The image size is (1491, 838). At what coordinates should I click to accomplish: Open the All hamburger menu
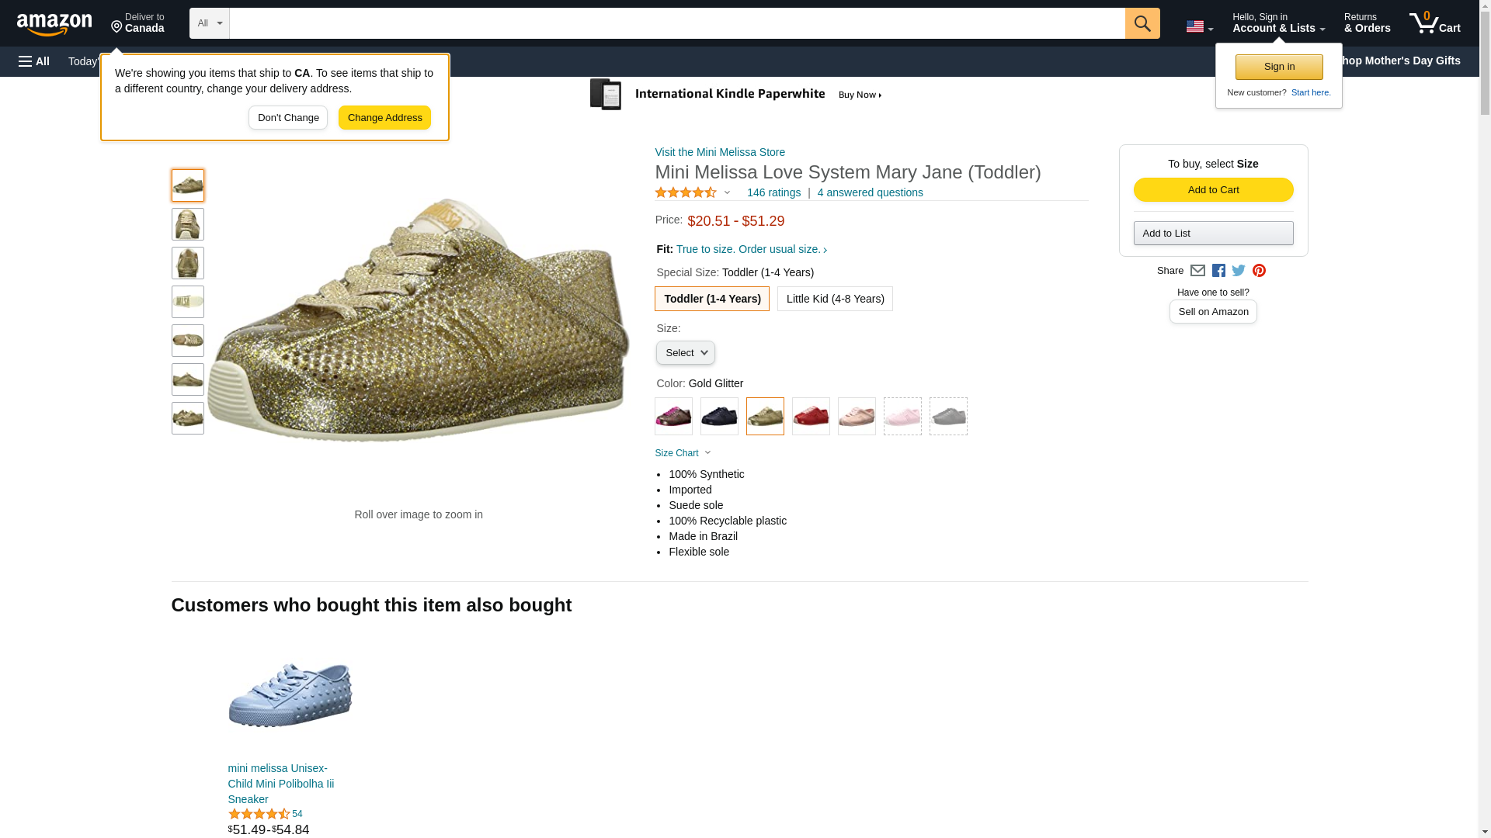click(x=34, y=61)
